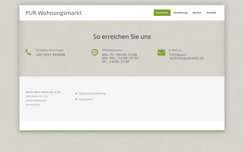Click the green phone icon
This screenshot has height=152, width=244.
click(28, 52)
